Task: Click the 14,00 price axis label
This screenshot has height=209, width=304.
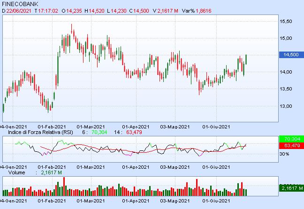Action: tap(286, 72)
